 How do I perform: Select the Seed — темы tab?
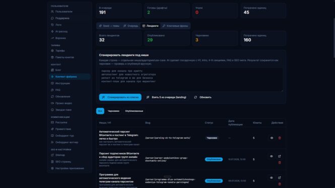click(x=109, y=26)
